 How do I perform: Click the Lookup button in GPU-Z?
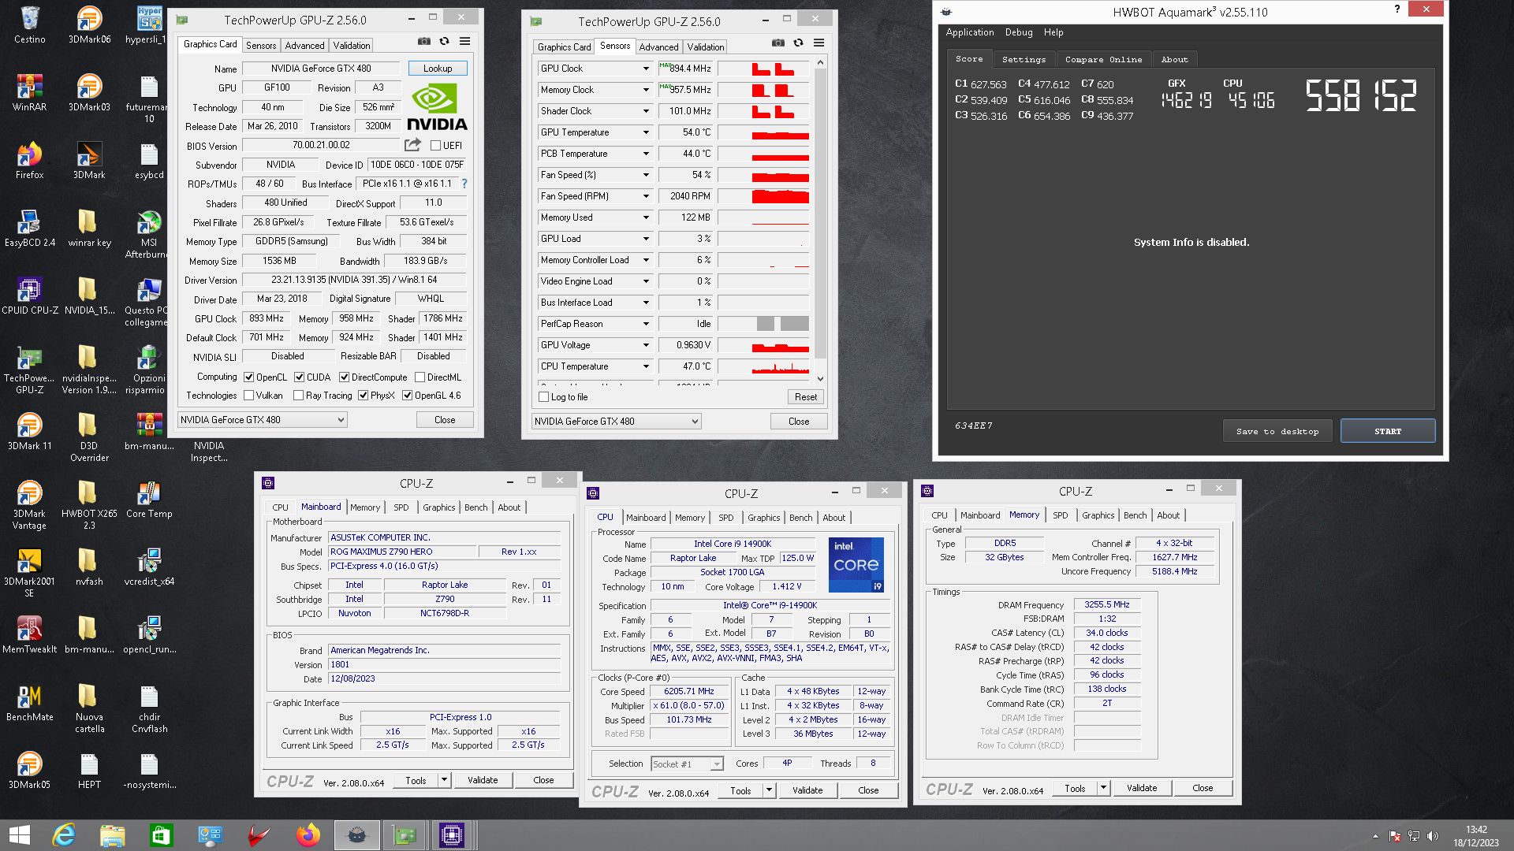click(438, 69)
